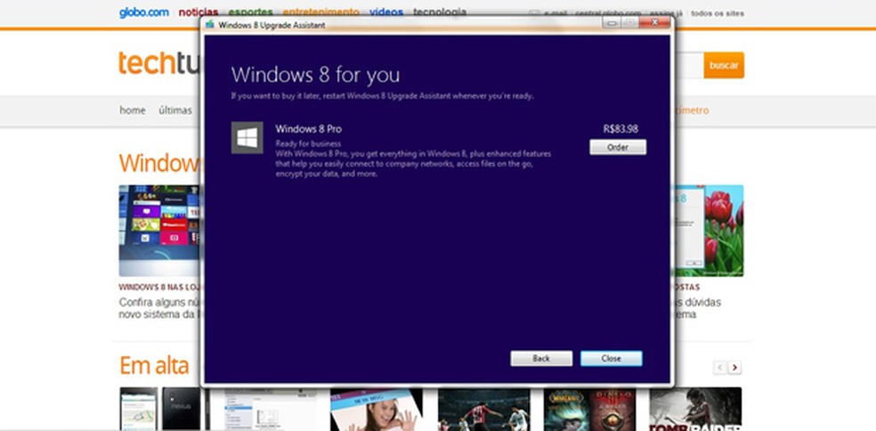Click the R$83.98 price text

pyautogui.click(x=620, y=128)
